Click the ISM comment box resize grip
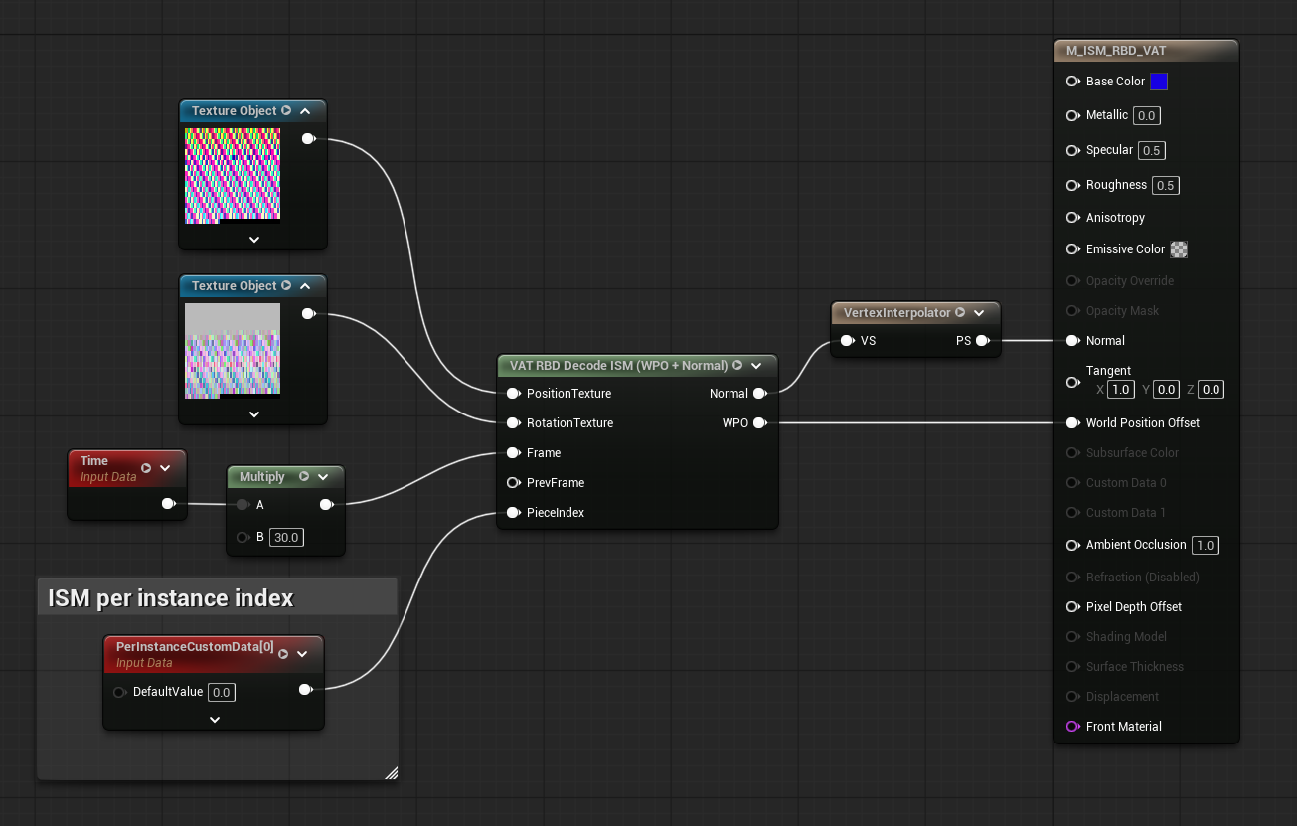The height and width of the screenshot is (826, 1297). [391, 772]
